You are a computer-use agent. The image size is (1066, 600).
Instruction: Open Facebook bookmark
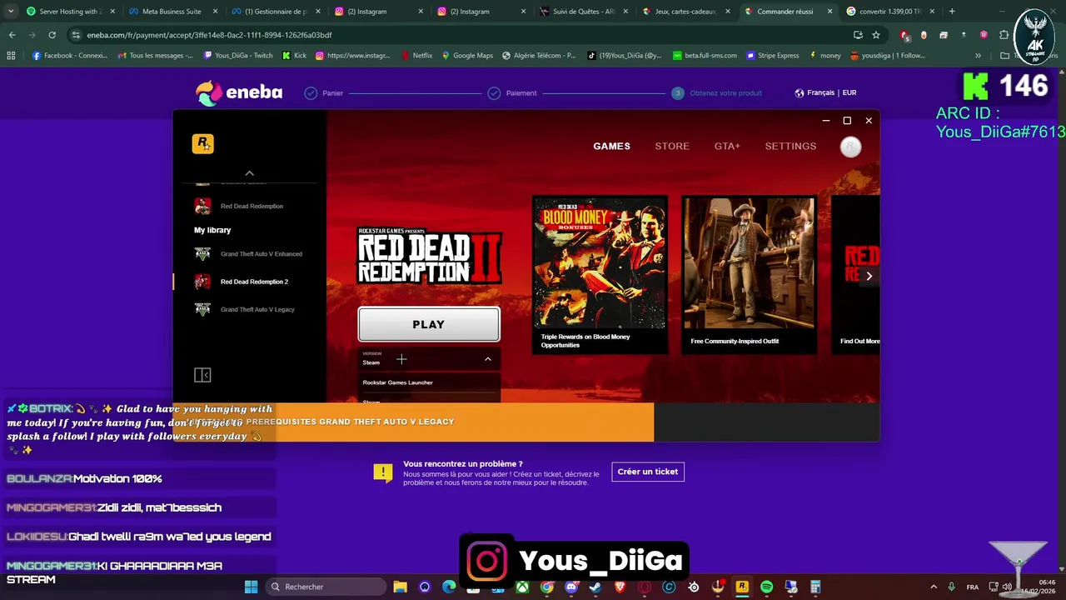point(70,56)
